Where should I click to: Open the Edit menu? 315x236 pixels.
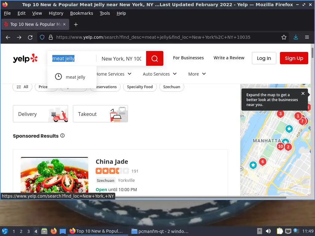[x=22, y=13]
